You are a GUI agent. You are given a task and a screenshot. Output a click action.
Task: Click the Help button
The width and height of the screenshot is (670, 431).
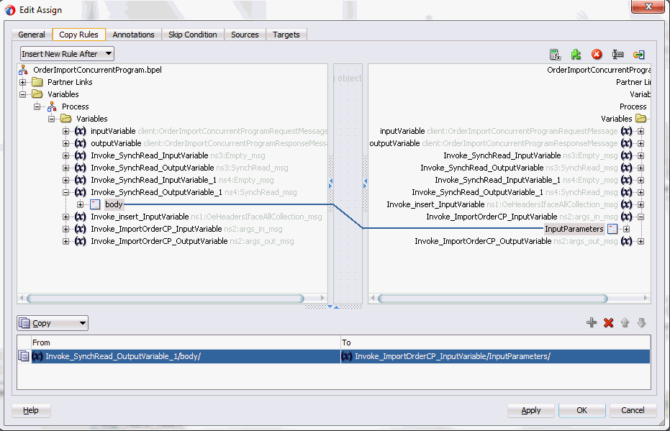click(31, 410)
